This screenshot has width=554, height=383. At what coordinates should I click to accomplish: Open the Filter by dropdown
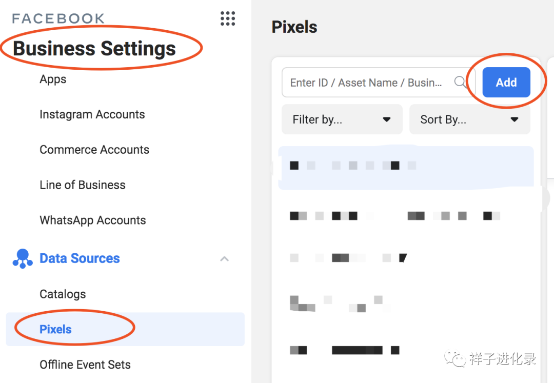pyautogui.click(x=342, y=119)
